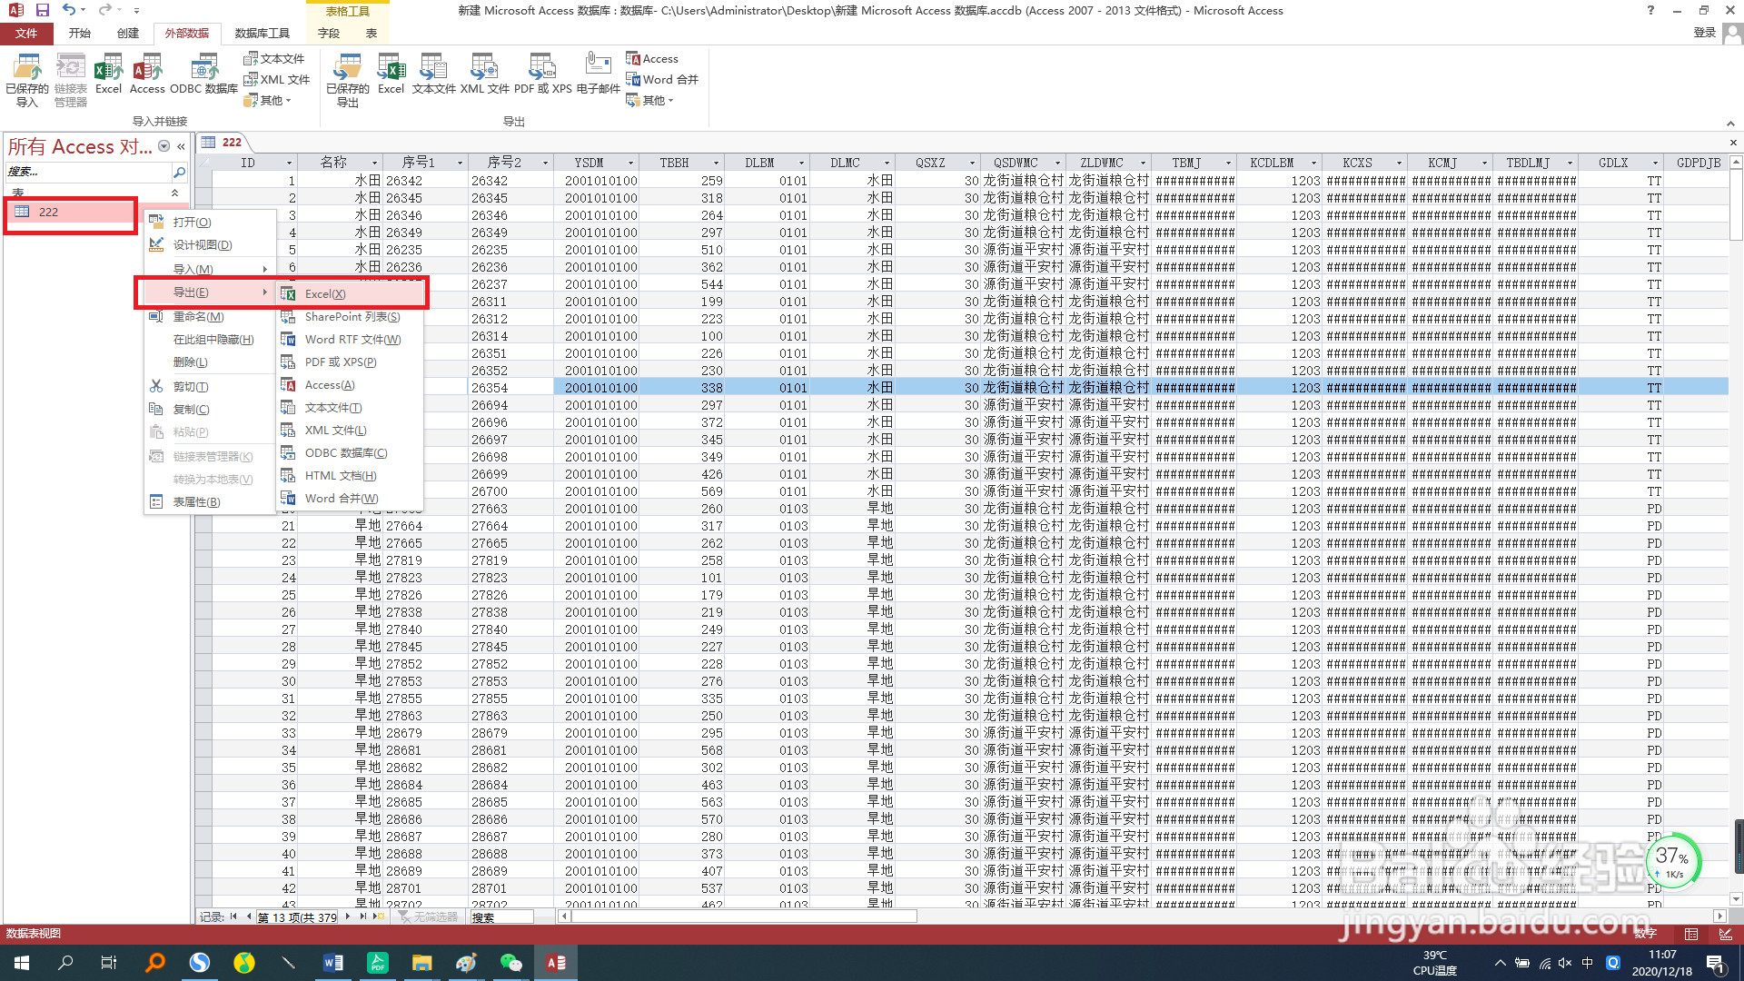Open Word app from Windows taskbar
The width and height of the screenshot is (1744, 981).
332,963
